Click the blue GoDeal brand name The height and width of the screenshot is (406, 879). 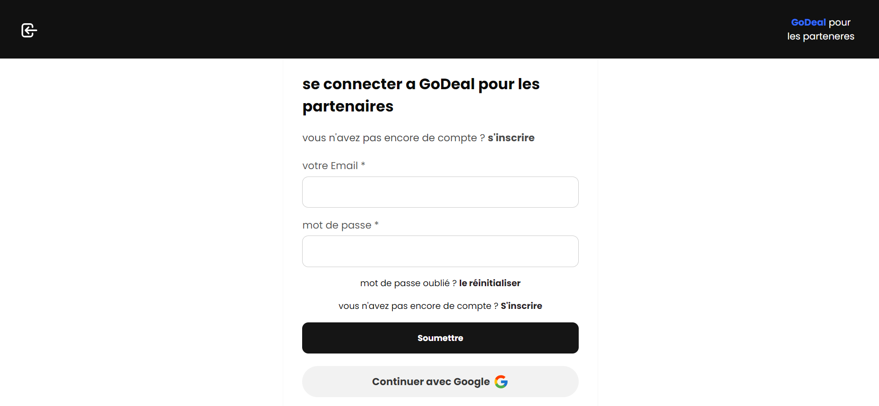tap(808, 22)
